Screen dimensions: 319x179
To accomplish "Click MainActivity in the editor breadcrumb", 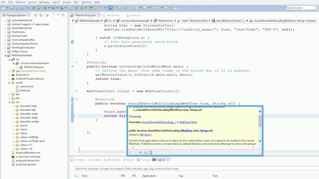I will click(x=165, y=21).
